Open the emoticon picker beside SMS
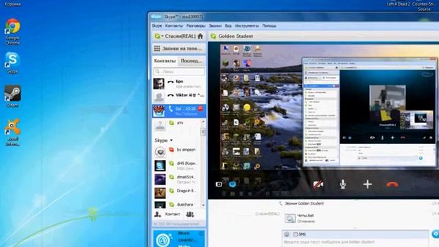Viewport: 439px width, 247px height. [x=287, y=234]
